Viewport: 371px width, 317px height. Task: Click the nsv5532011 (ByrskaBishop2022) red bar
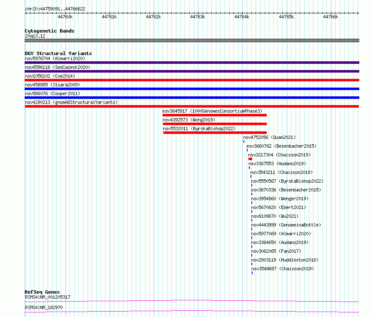(215, 133)
